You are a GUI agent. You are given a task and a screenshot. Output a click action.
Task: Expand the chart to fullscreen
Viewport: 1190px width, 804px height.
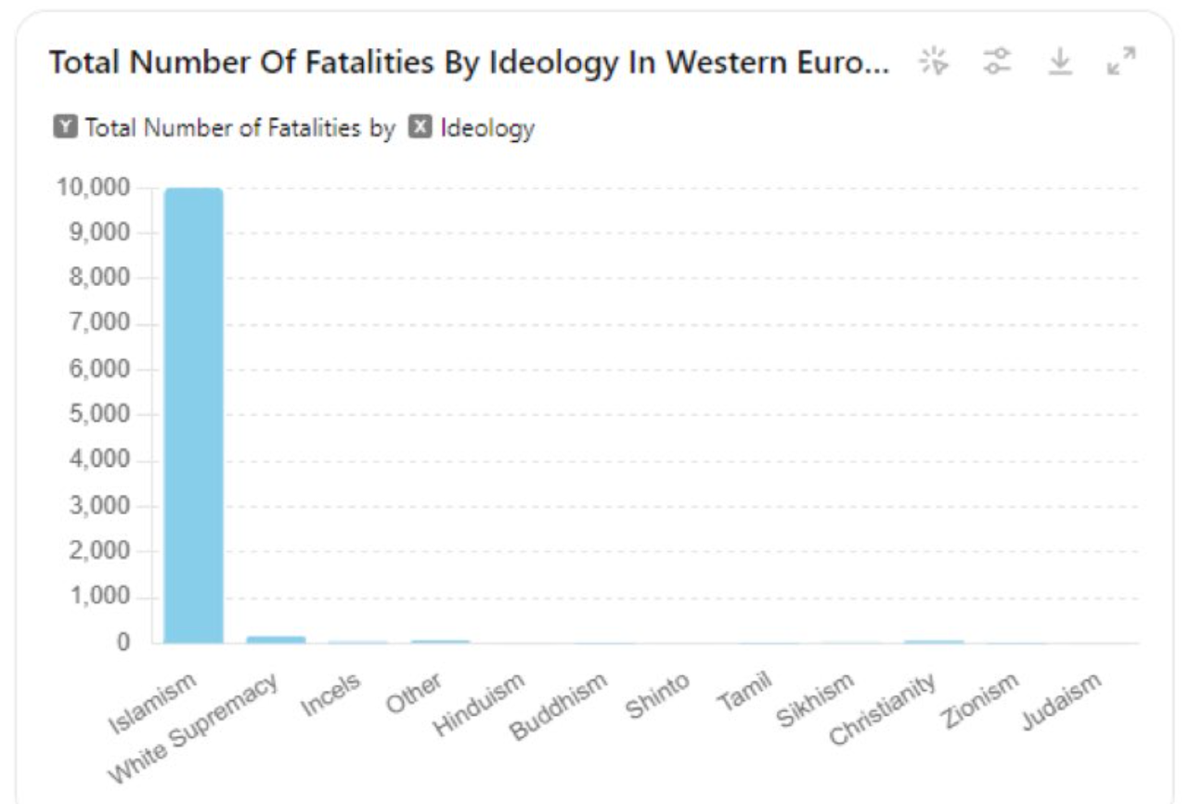[1122, 62]
